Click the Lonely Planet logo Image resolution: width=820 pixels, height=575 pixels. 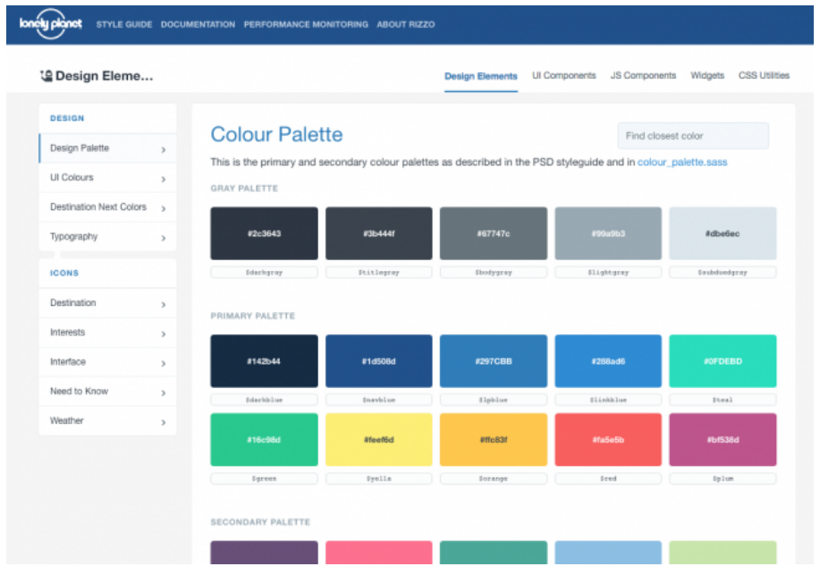(51, 23)
